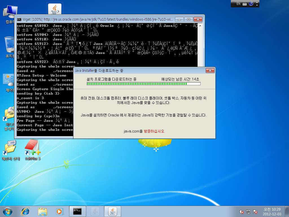Open the Action Center flag icon
Viewport: 289px width, 217px height.
coord(255,212)
